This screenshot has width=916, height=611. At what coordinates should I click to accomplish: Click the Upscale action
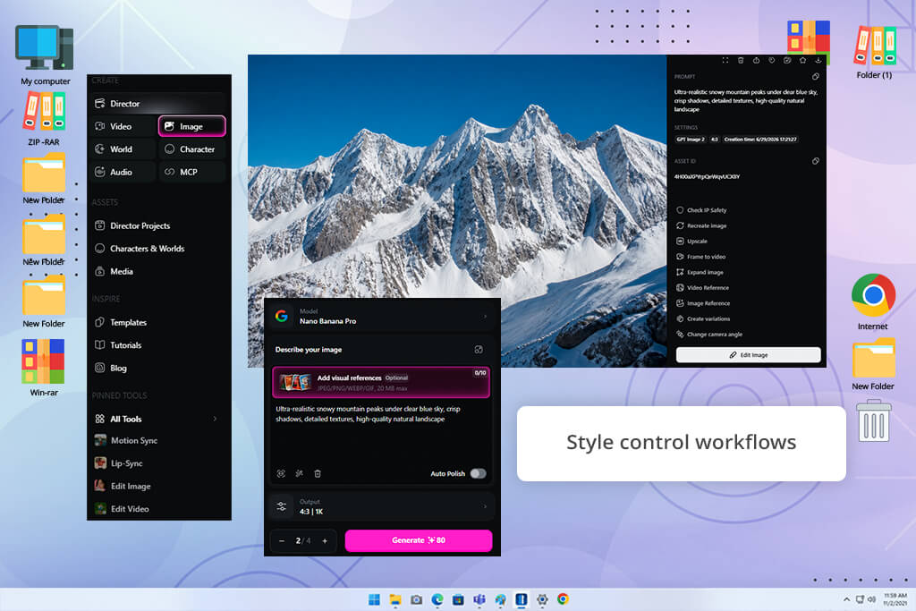click(692, 242)
